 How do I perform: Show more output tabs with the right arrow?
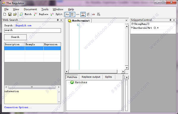click(x=127, y=77)
